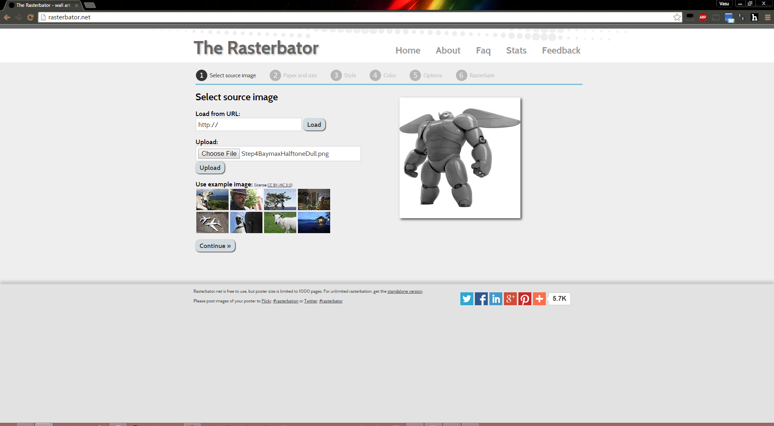Click the browser back arrow

click(7, 17)
